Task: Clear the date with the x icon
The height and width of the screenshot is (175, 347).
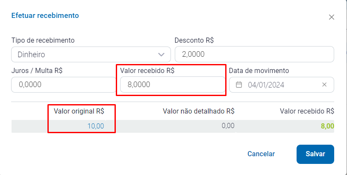Action: click(x=324, y=85)
